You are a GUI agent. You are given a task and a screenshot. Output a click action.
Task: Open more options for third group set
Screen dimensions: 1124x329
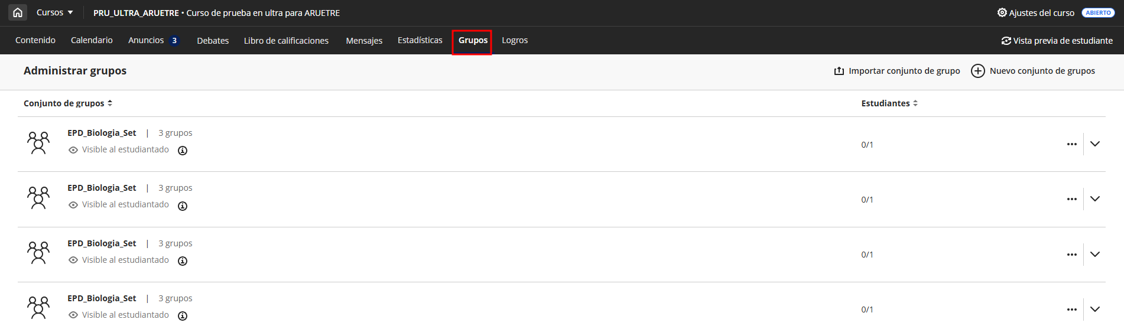[x=1072, y=255]
